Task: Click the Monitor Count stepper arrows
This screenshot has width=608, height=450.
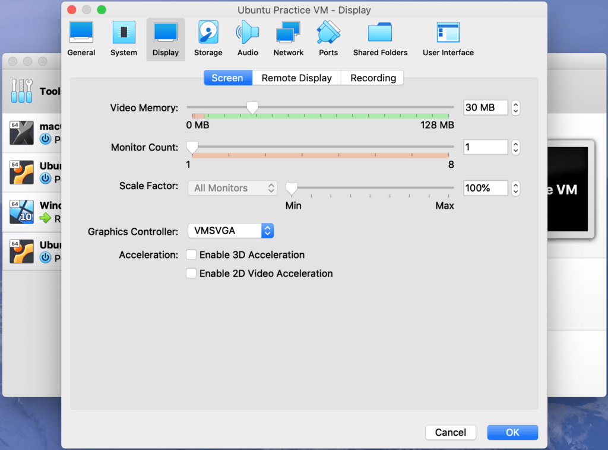Action: [515, 147]
